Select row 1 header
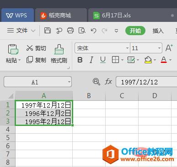Image resolution: width=177 pixels, height=167 pixels. point(8,104)
